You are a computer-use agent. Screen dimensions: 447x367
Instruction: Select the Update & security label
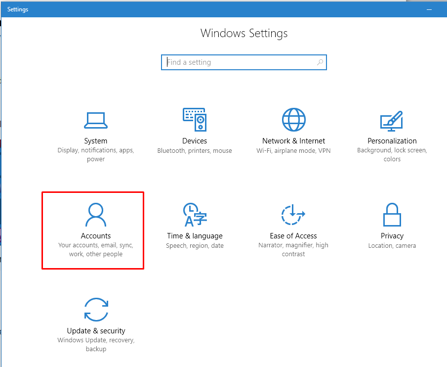96,331
